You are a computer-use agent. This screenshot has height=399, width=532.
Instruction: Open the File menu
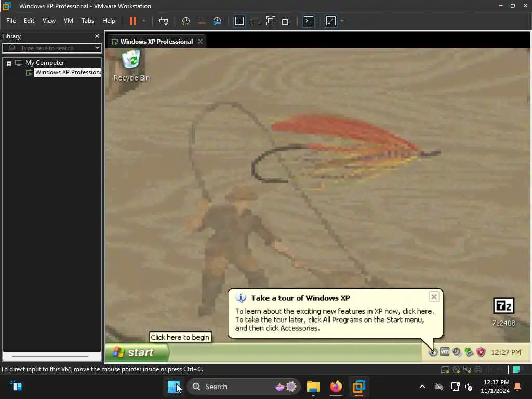click(x=11, y=21)
